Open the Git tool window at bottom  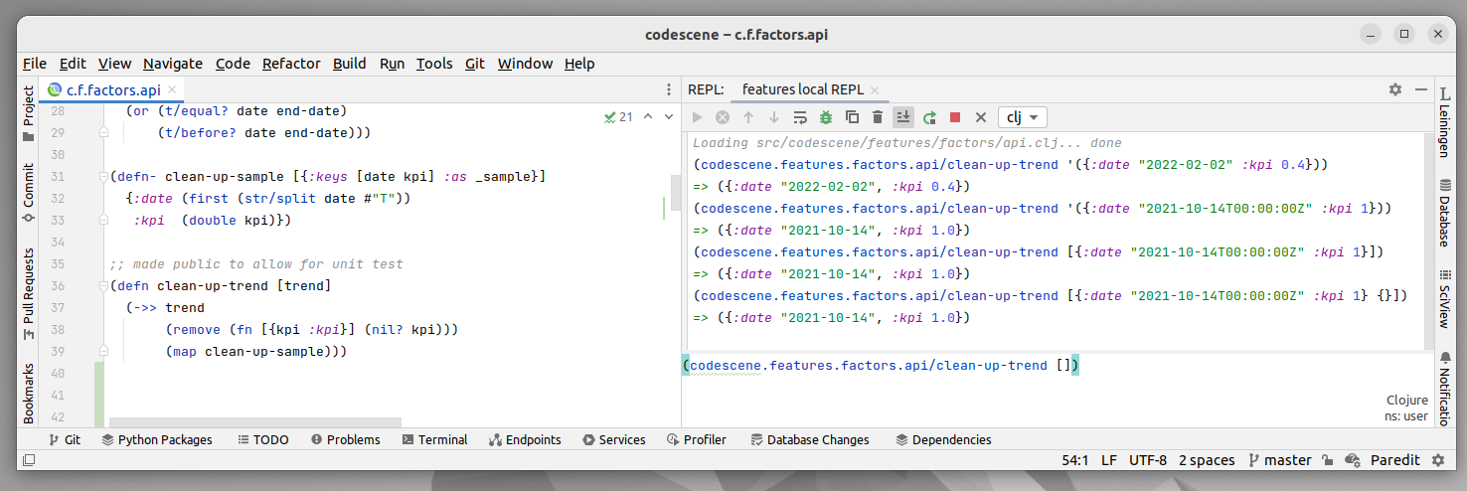pos(65,439)
